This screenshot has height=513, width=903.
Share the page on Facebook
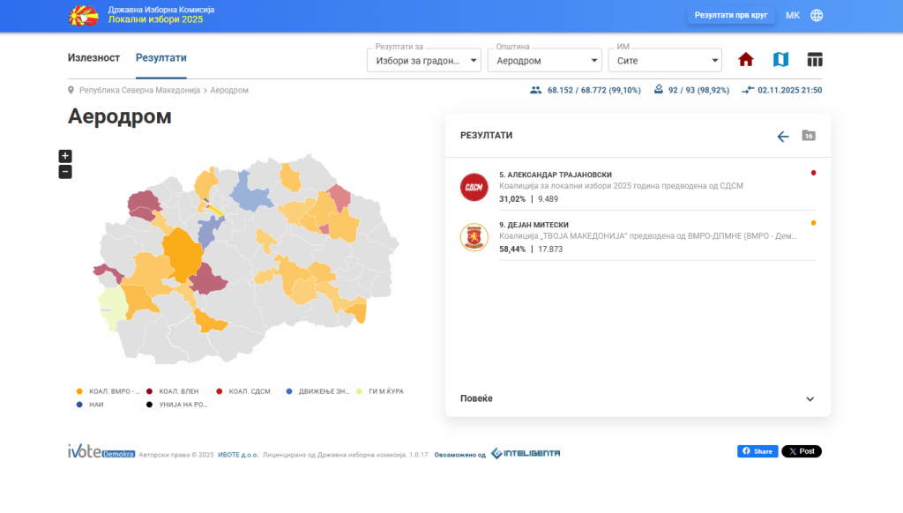coord(757,451)
